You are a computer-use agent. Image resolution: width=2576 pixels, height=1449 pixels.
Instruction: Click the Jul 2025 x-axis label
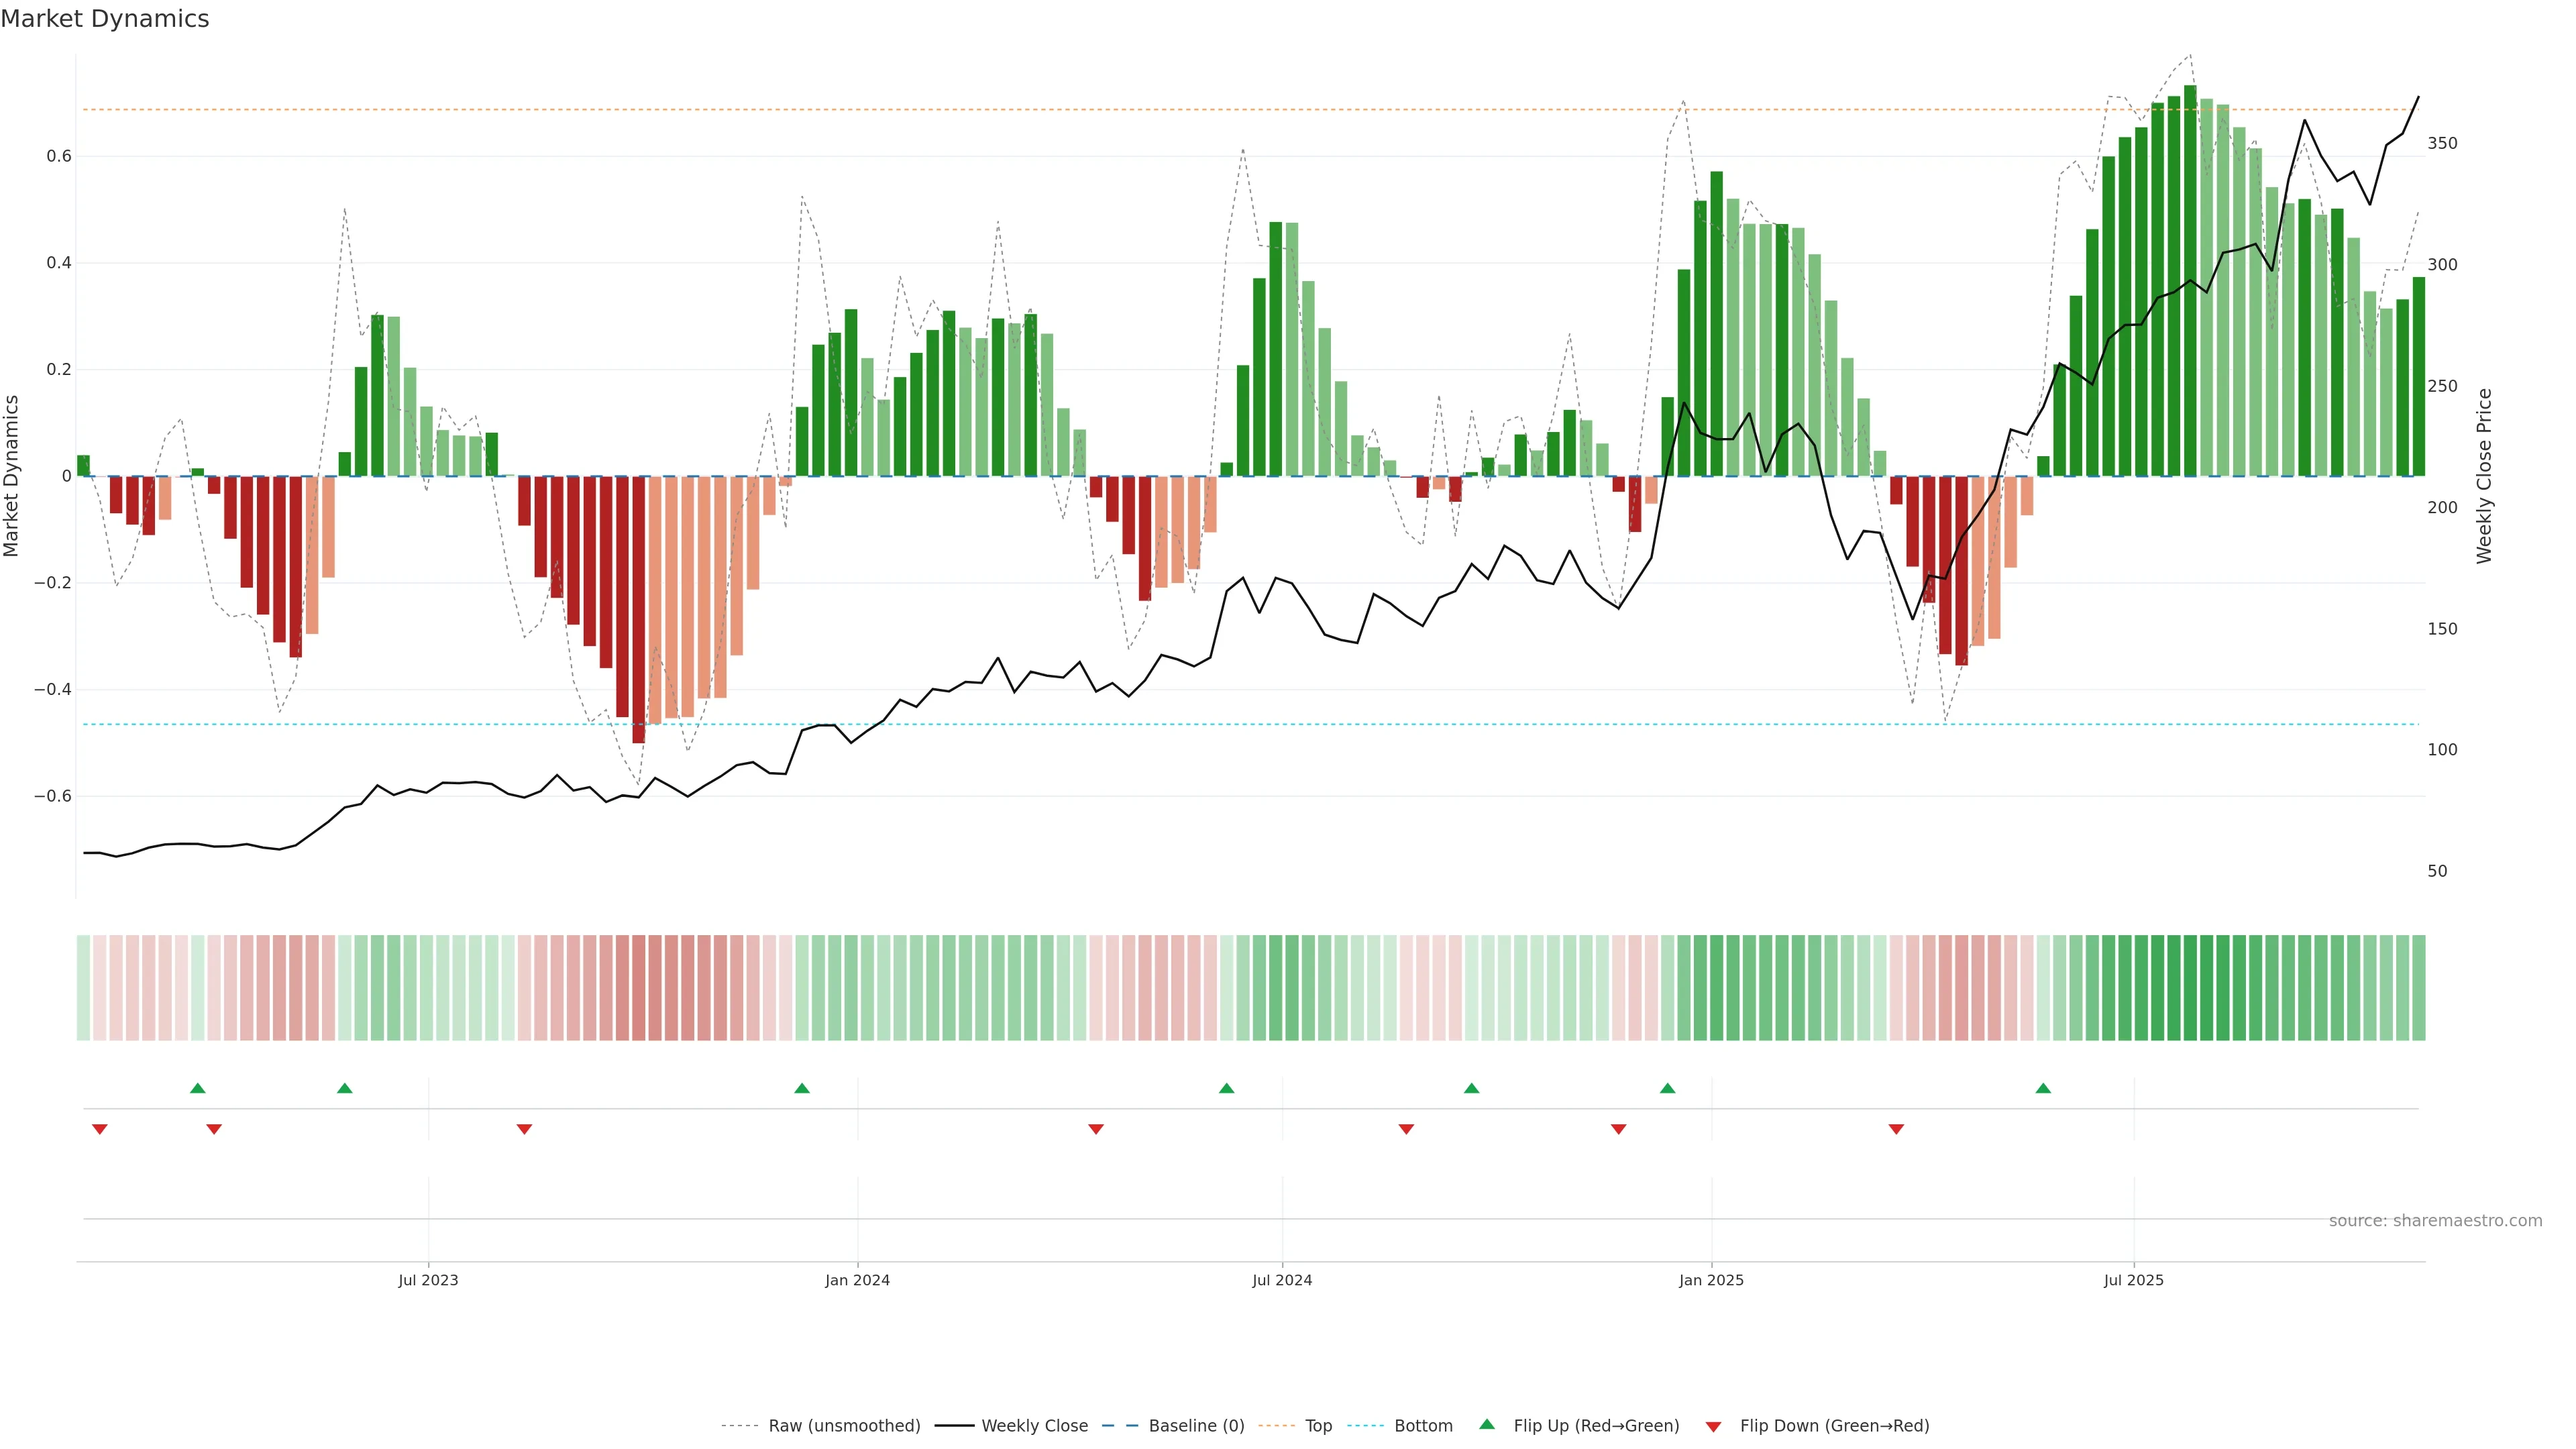tap(2133, 1280)
